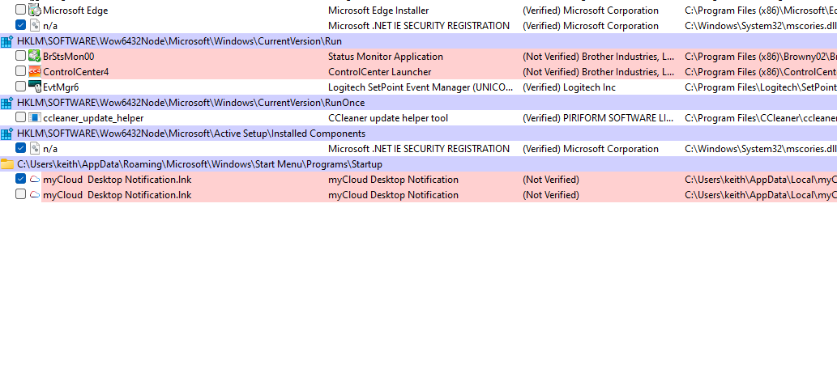The width and height of the screenshot is (837, 386).
Task: Click the Verified Microsoft Corporation cell in Edge row
Action: [x=591, y=11]
